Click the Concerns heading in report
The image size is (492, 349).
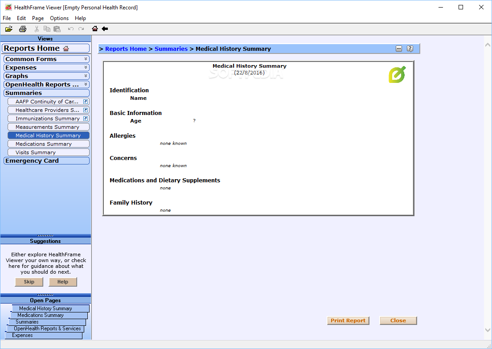[x=123, y=158]
